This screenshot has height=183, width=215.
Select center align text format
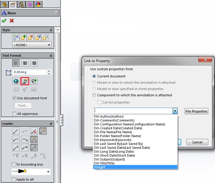[25, 63]
